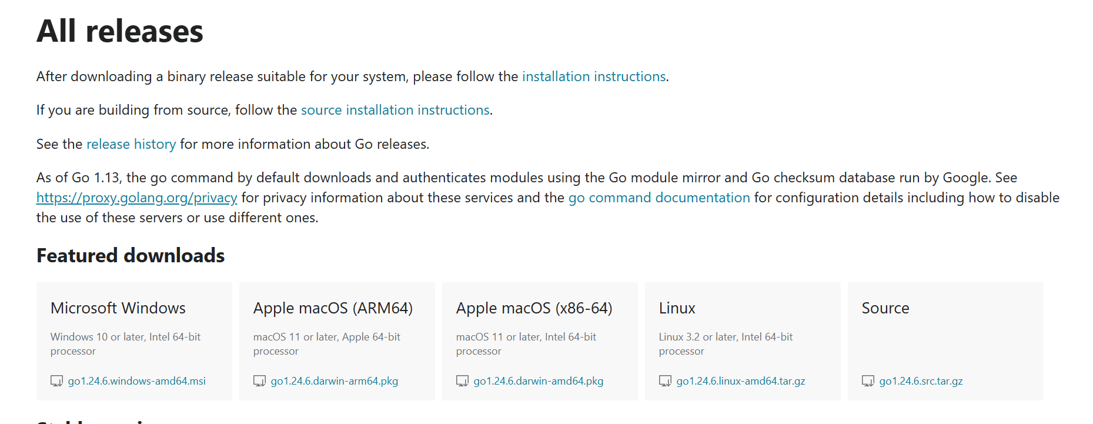
Task: Open the source installation instructions link
Action: click(x=395, y=110)
